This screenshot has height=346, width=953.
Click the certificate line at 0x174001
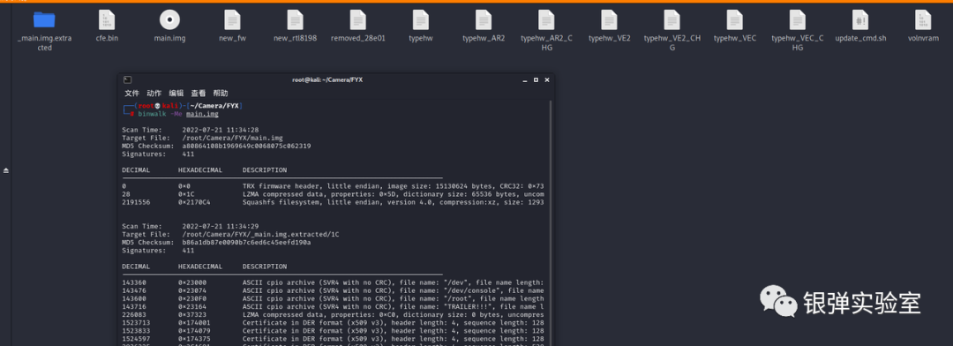point(333,323)
